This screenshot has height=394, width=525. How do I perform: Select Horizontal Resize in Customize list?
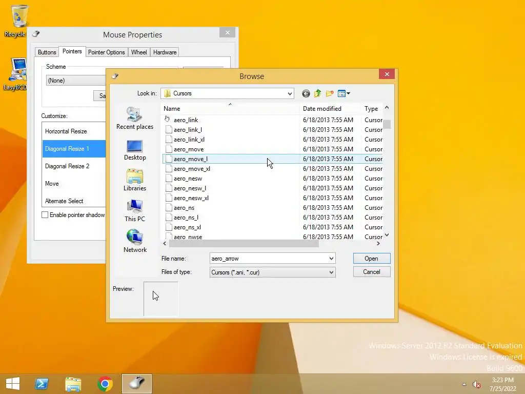(x=74, y=131)
